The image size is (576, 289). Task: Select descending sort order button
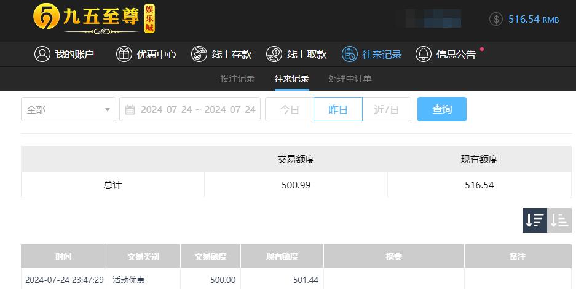point(535,220)
